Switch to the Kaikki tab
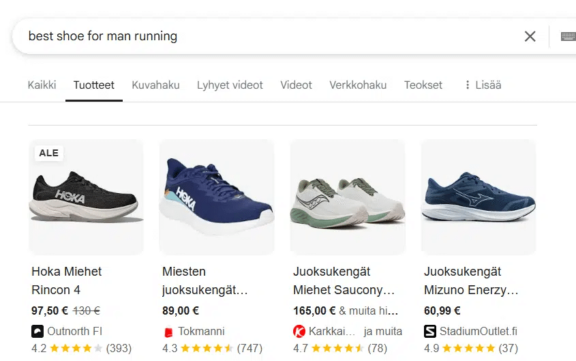 42,85
